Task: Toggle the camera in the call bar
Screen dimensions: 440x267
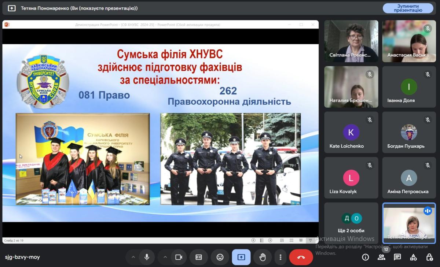Action: pyautogui.click(x=179, y=257)
